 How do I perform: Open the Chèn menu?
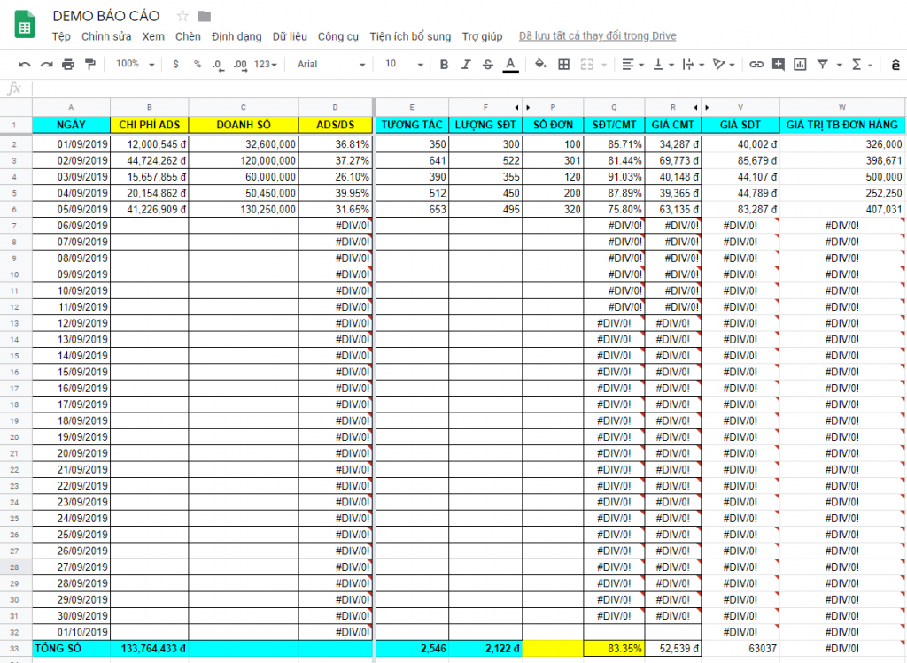pos(188,36)
